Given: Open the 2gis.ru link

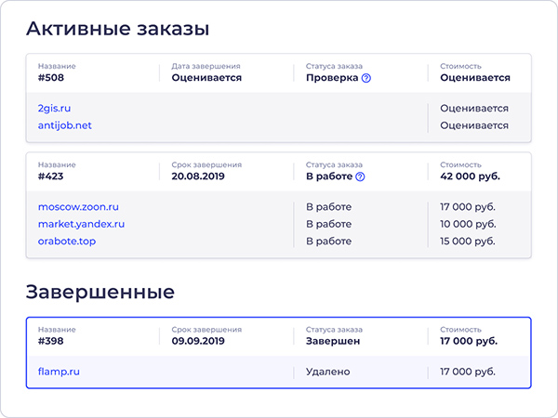Looking at the screenshot, I should click(54, 108).
